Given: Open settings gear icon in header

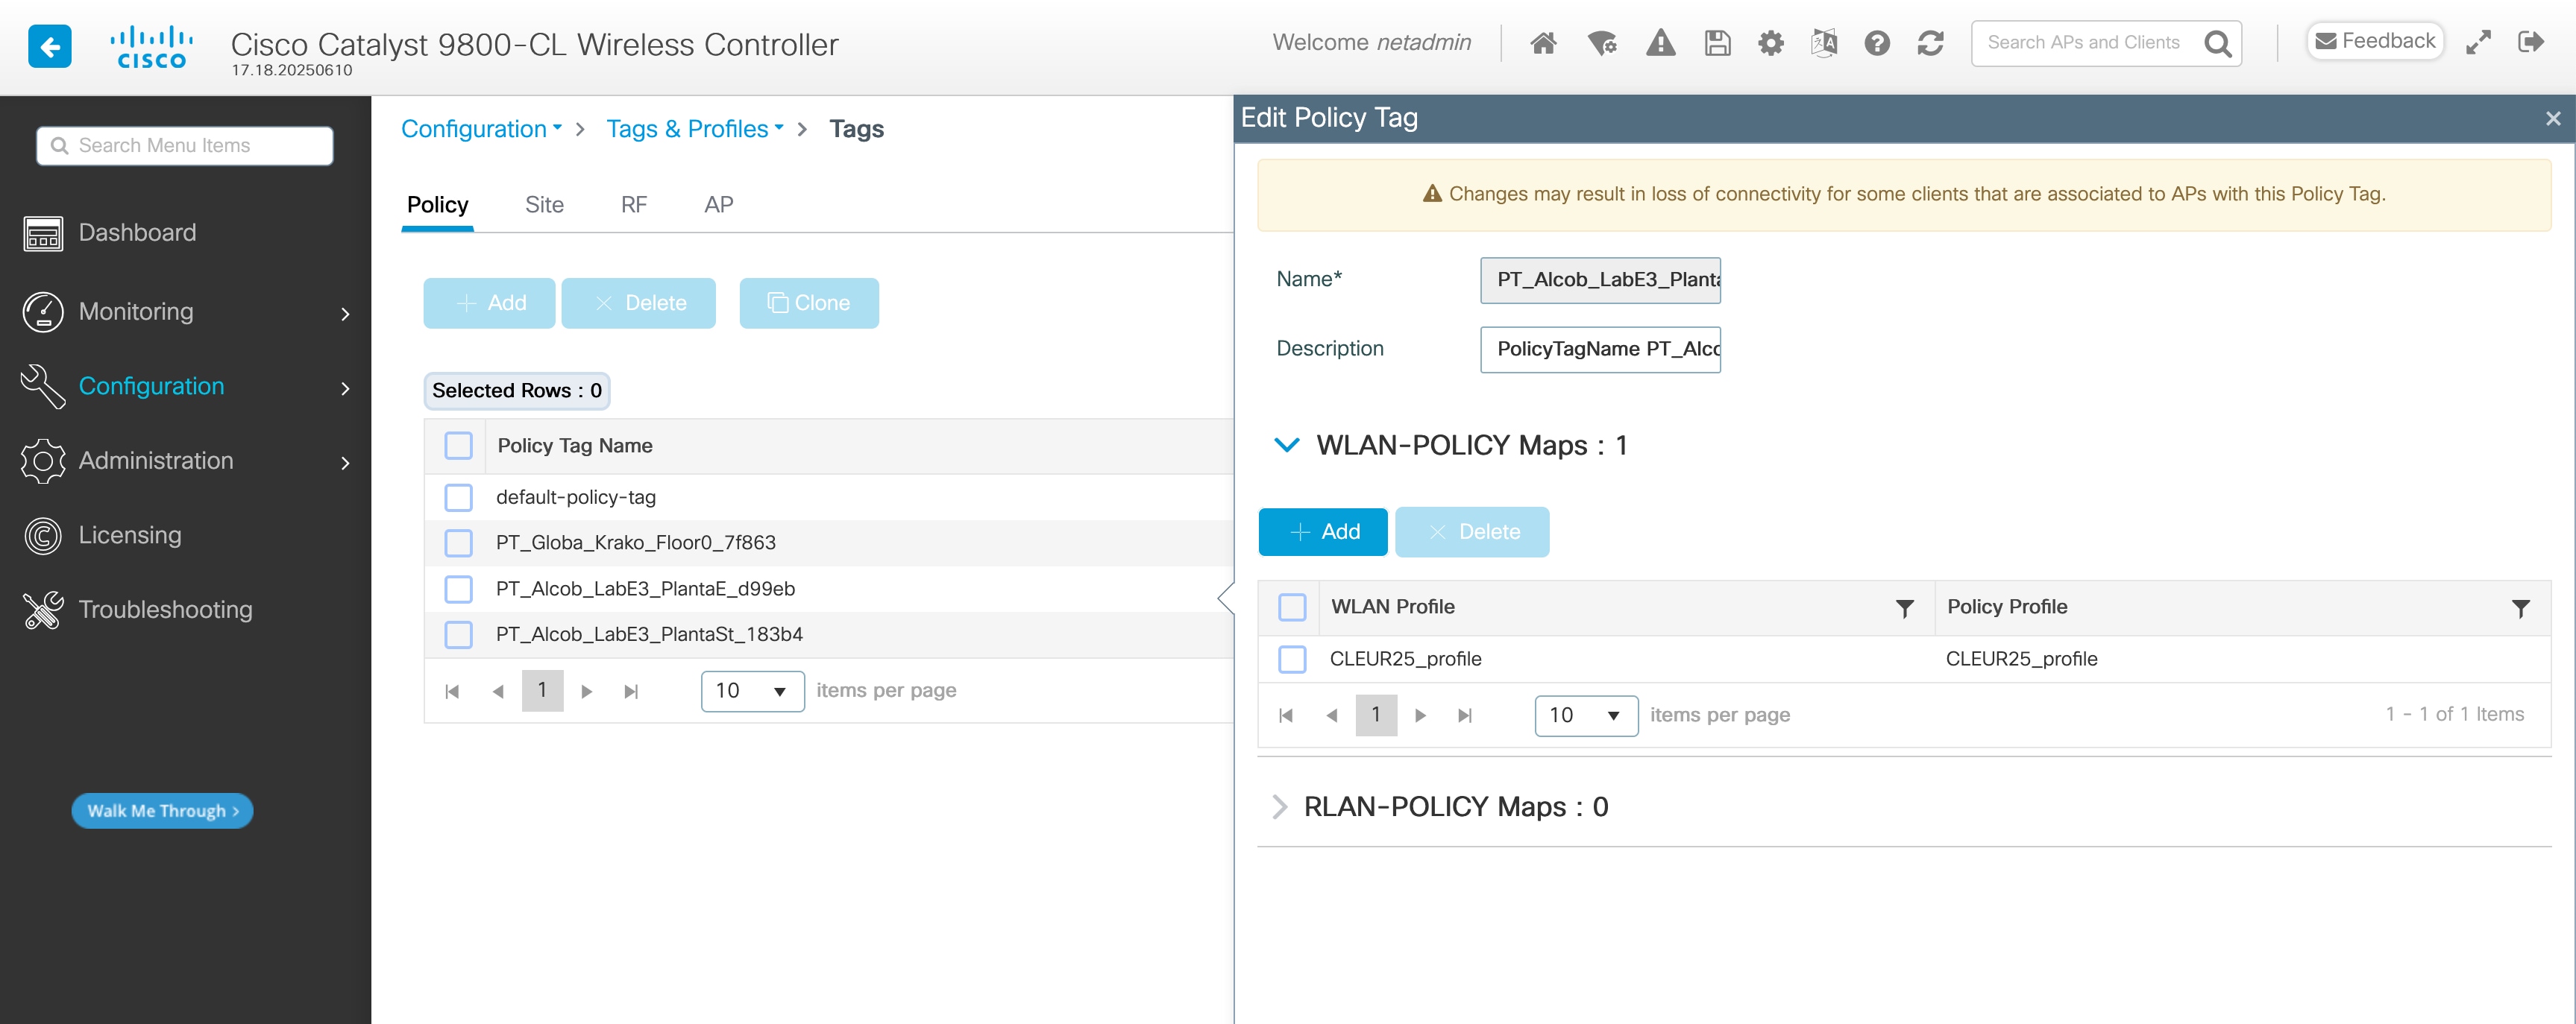Looking at the screenshot, I should [1770, 43].
